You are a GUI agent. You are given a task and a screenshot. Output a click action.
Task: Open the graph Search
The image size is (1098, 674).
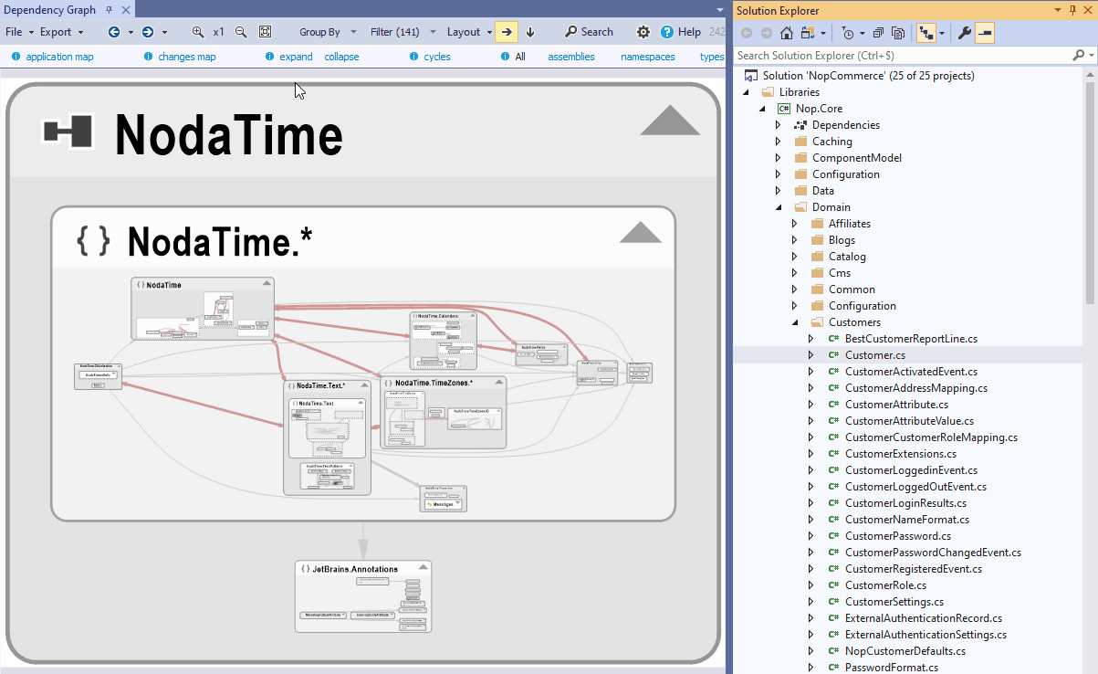point(590,32)
